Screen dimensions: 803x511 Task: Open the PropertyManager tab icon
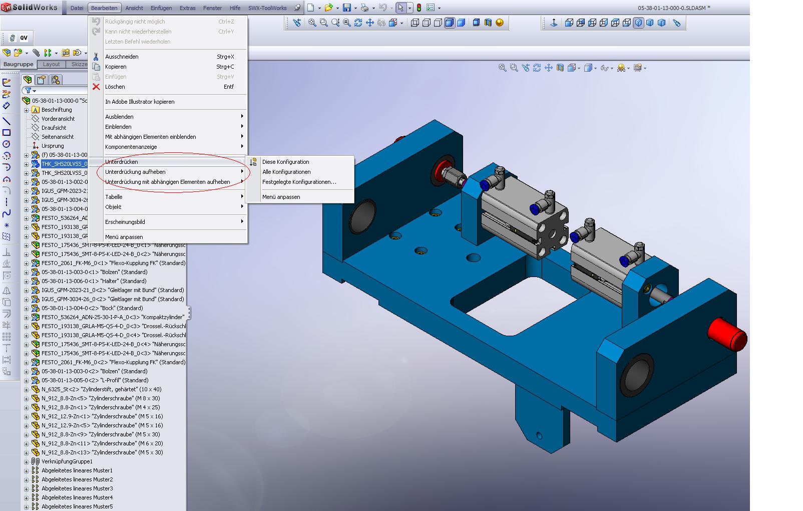pyautogui.click(x=42, y=80)
